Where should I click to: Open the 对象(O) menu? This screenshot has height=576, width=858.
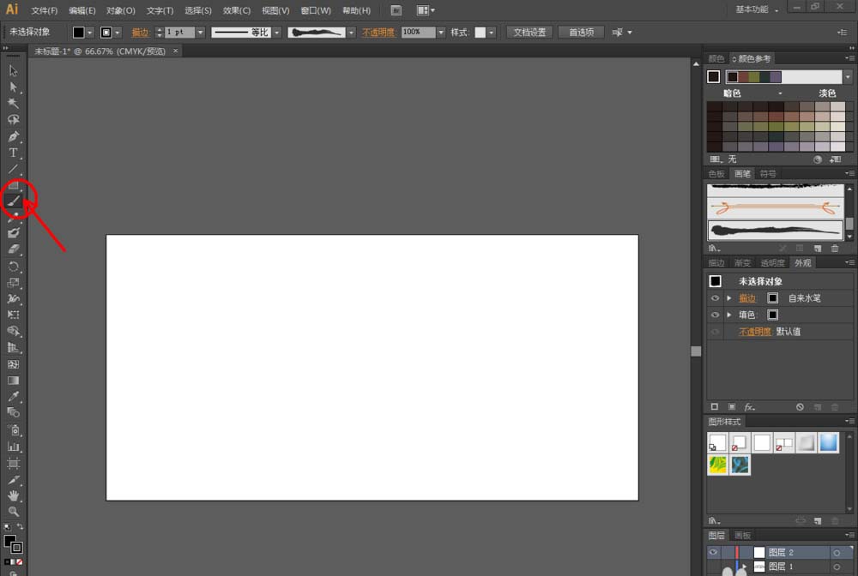[120, 10]
